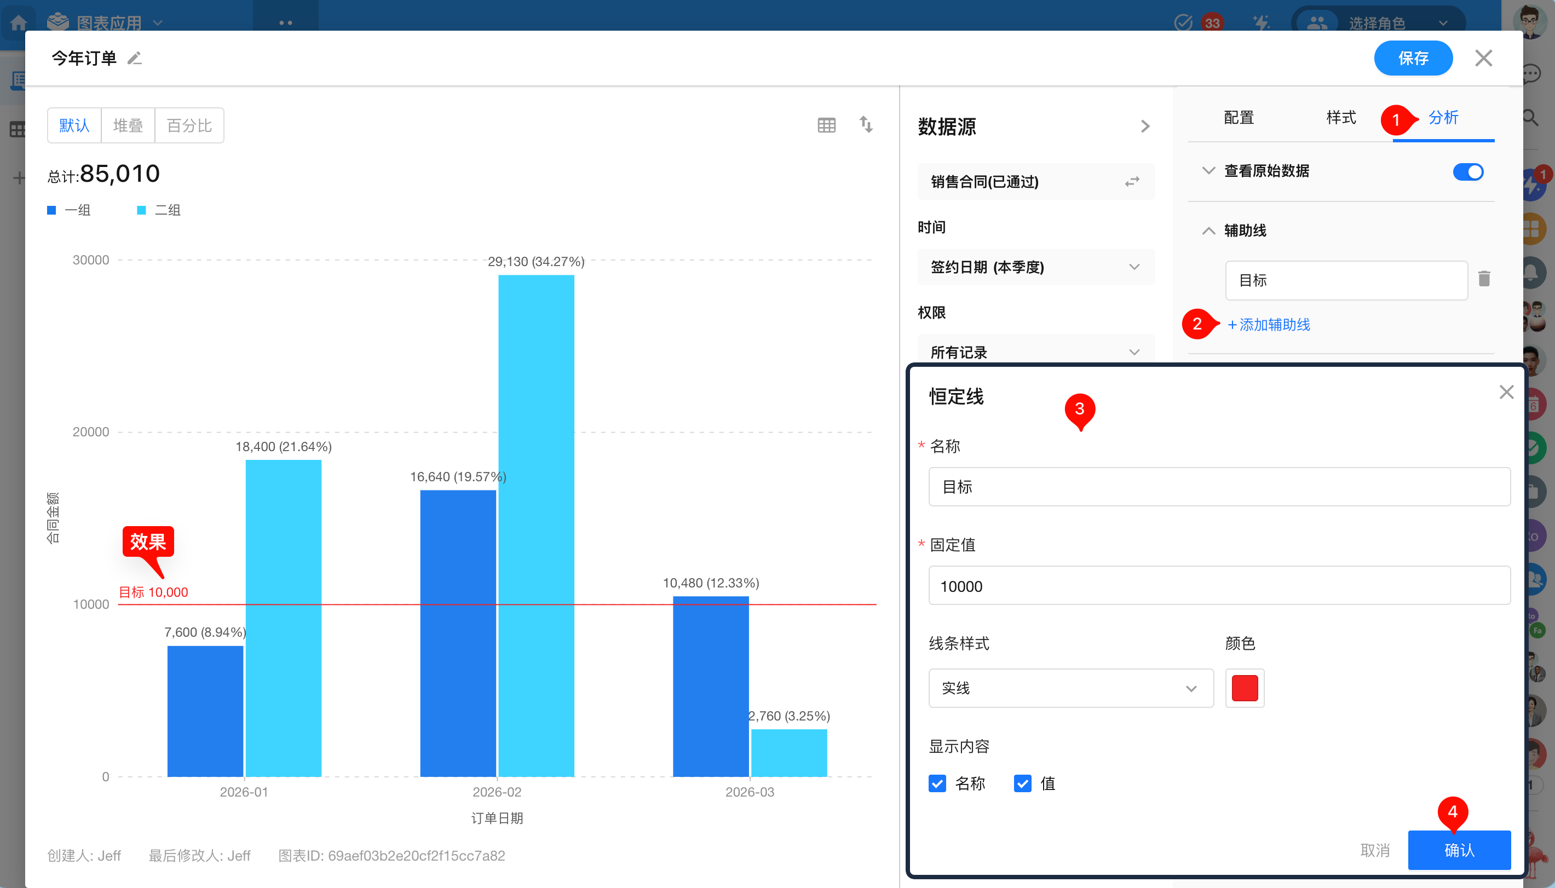Collapse the 辅助线 section
The height and width of the screenshot is (888, 1555).
coord(1208,230)
